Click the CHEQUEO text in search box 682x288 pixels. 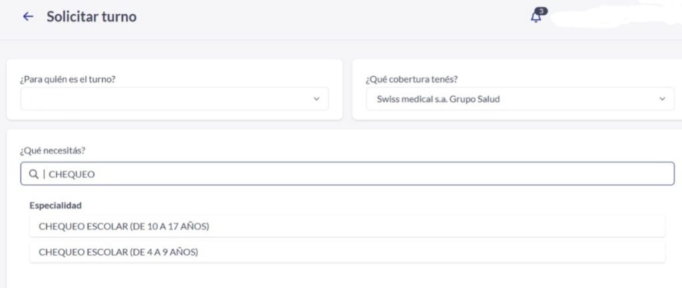72,174
